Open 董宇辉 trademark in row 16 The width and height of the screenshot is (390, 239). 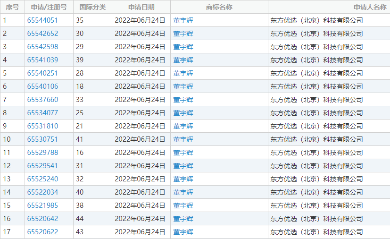[x=183, y=218]
